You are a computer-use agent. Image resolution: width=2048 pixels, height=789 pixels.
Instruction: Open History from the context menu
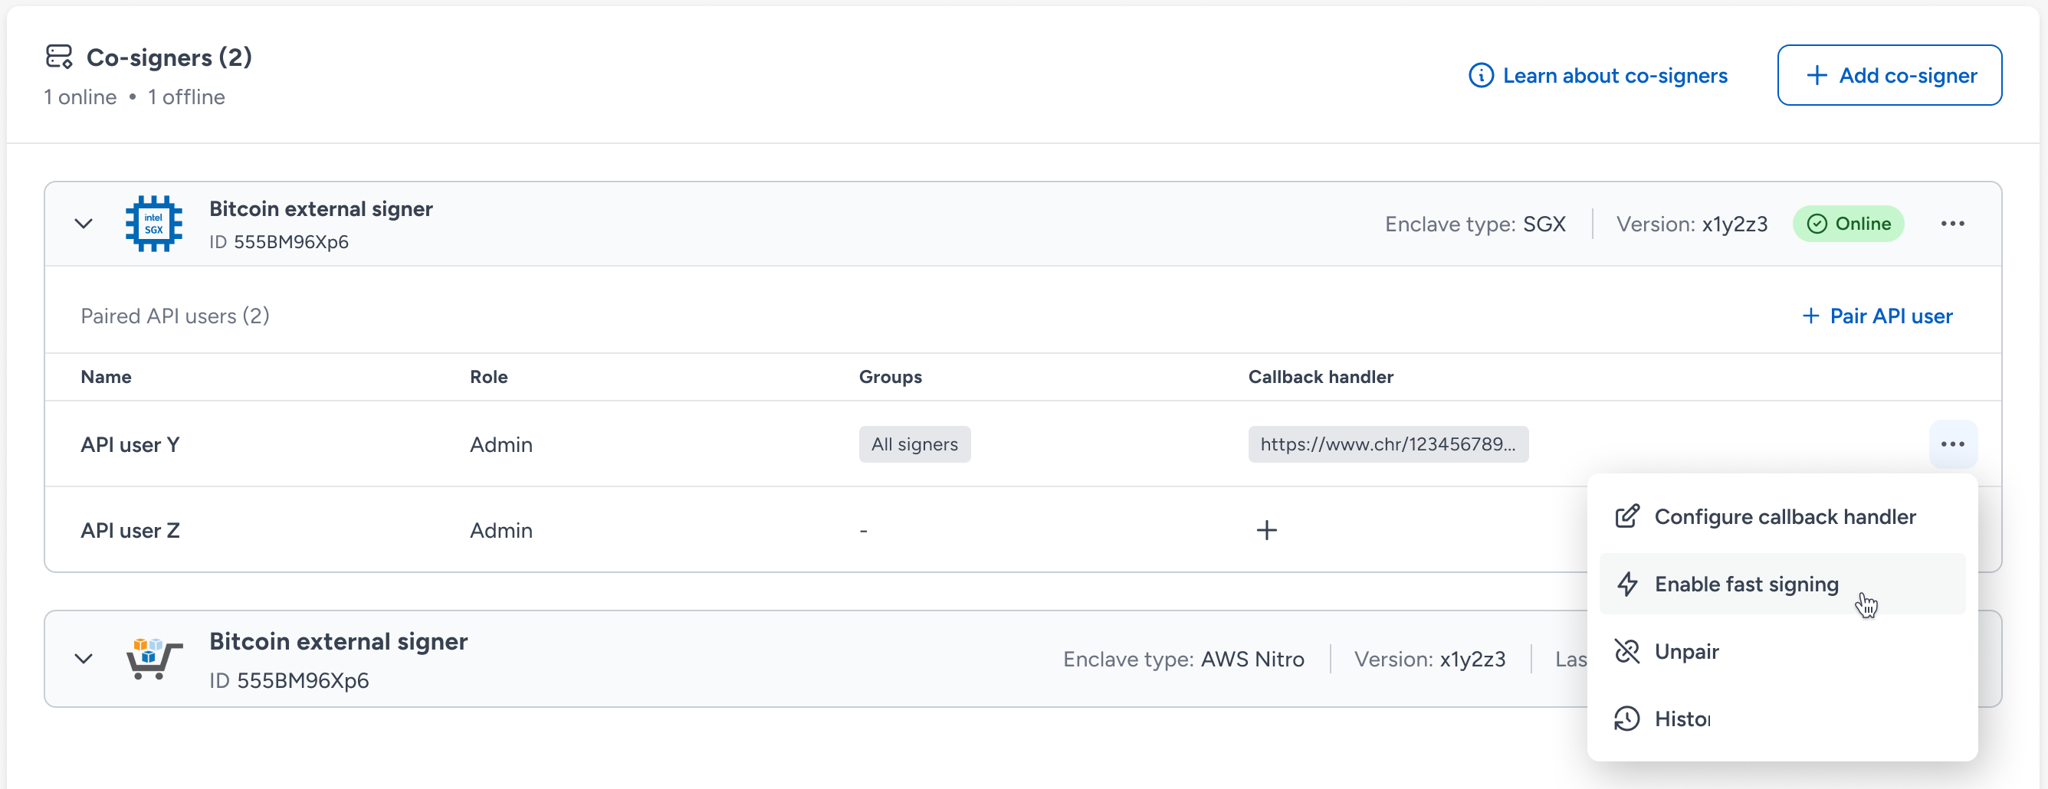(x=1783, y=719)
